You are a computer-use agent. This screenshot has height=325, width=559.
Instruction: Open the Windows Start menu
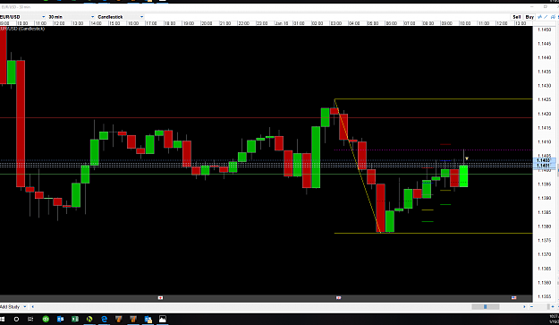point(3,319)
